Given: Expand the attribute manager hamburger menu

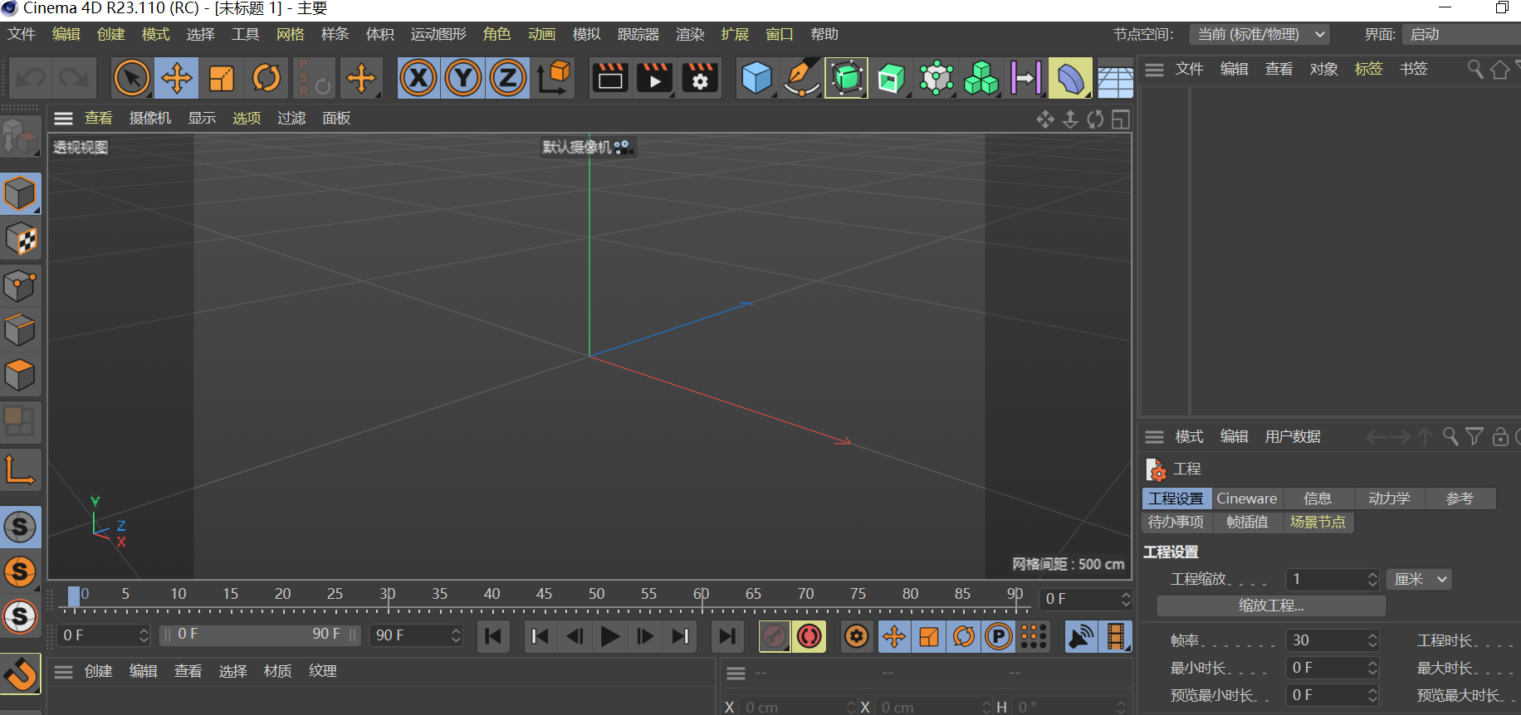Looking at the screenshot, I should click(x=1154, y=436).
